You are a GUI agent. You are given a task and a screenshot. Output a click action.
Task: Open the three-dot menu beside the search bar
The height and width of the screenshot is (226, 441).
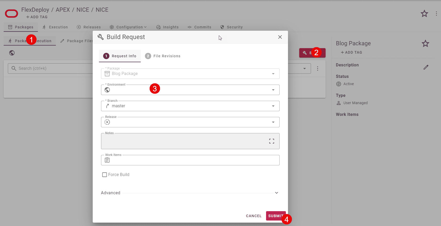click(x=317, y=68)
